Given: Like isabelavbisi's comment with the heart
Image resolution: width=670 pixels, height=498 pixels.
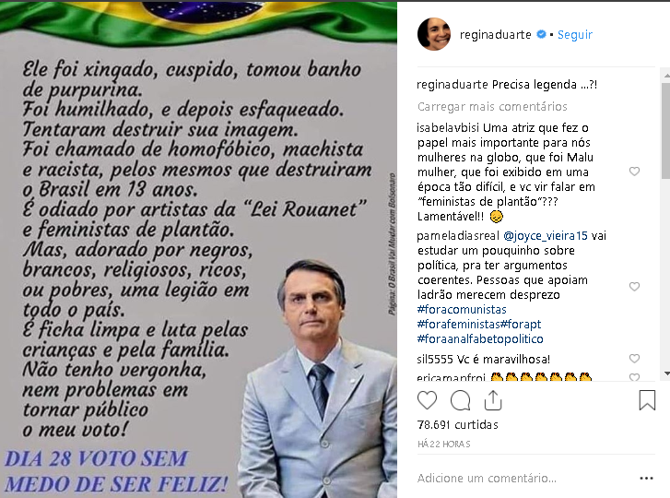Looking at the screenshot, I should [x=635, y=172].
